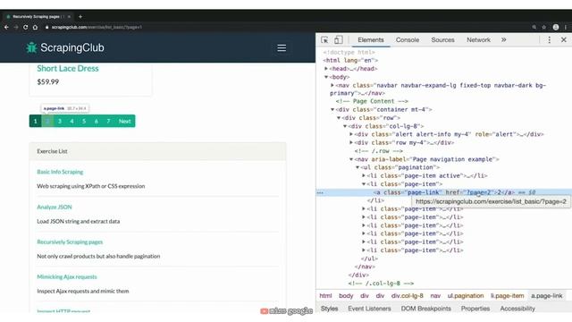The width and height of the screenshot is (572, 322).
Task: Expand the page-item active li
Action: pyautogui.click(x=364, y=175)
